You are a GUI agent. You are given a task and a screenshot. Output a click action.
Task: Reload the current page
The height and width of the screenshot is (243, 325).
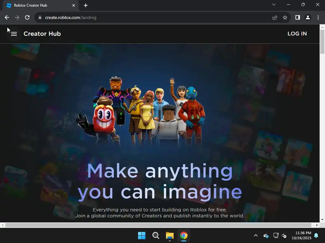coord(27,18)
